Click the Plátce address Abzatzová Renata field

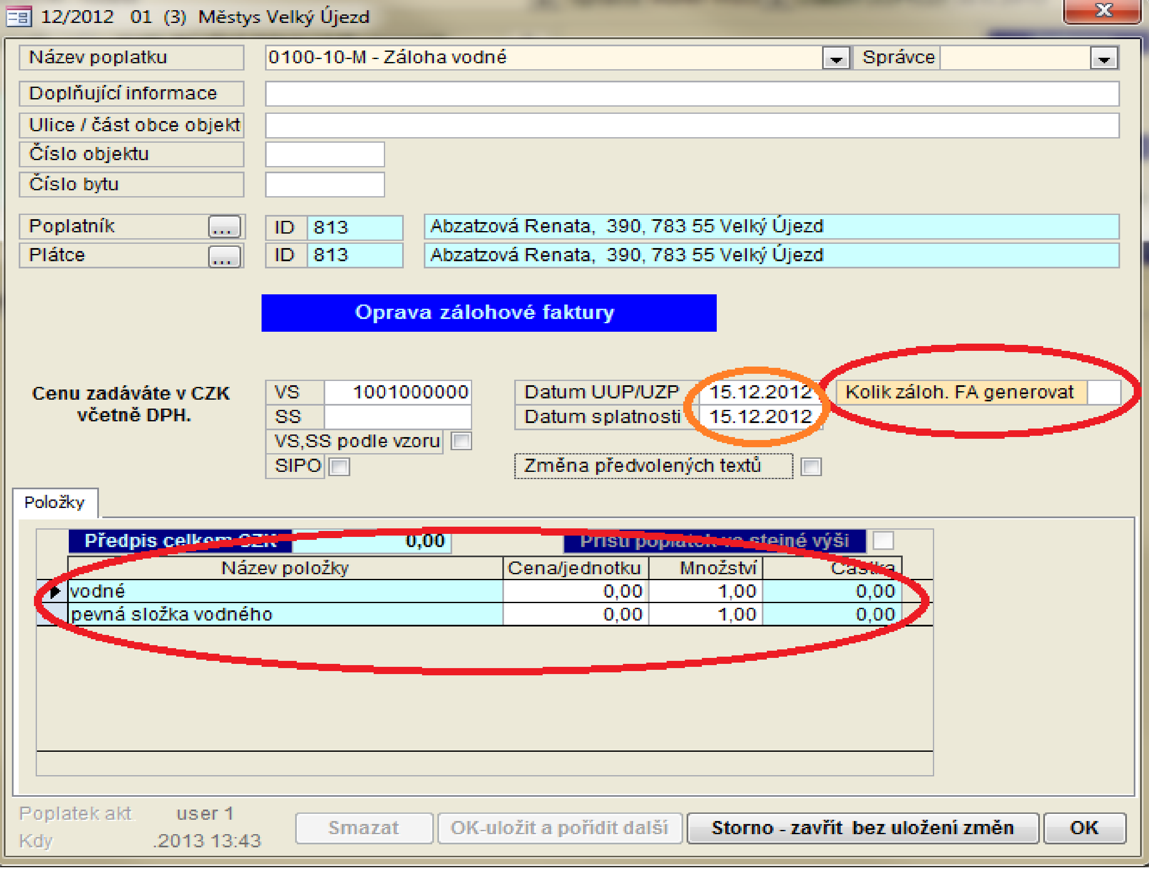click(x=772, y=256)
